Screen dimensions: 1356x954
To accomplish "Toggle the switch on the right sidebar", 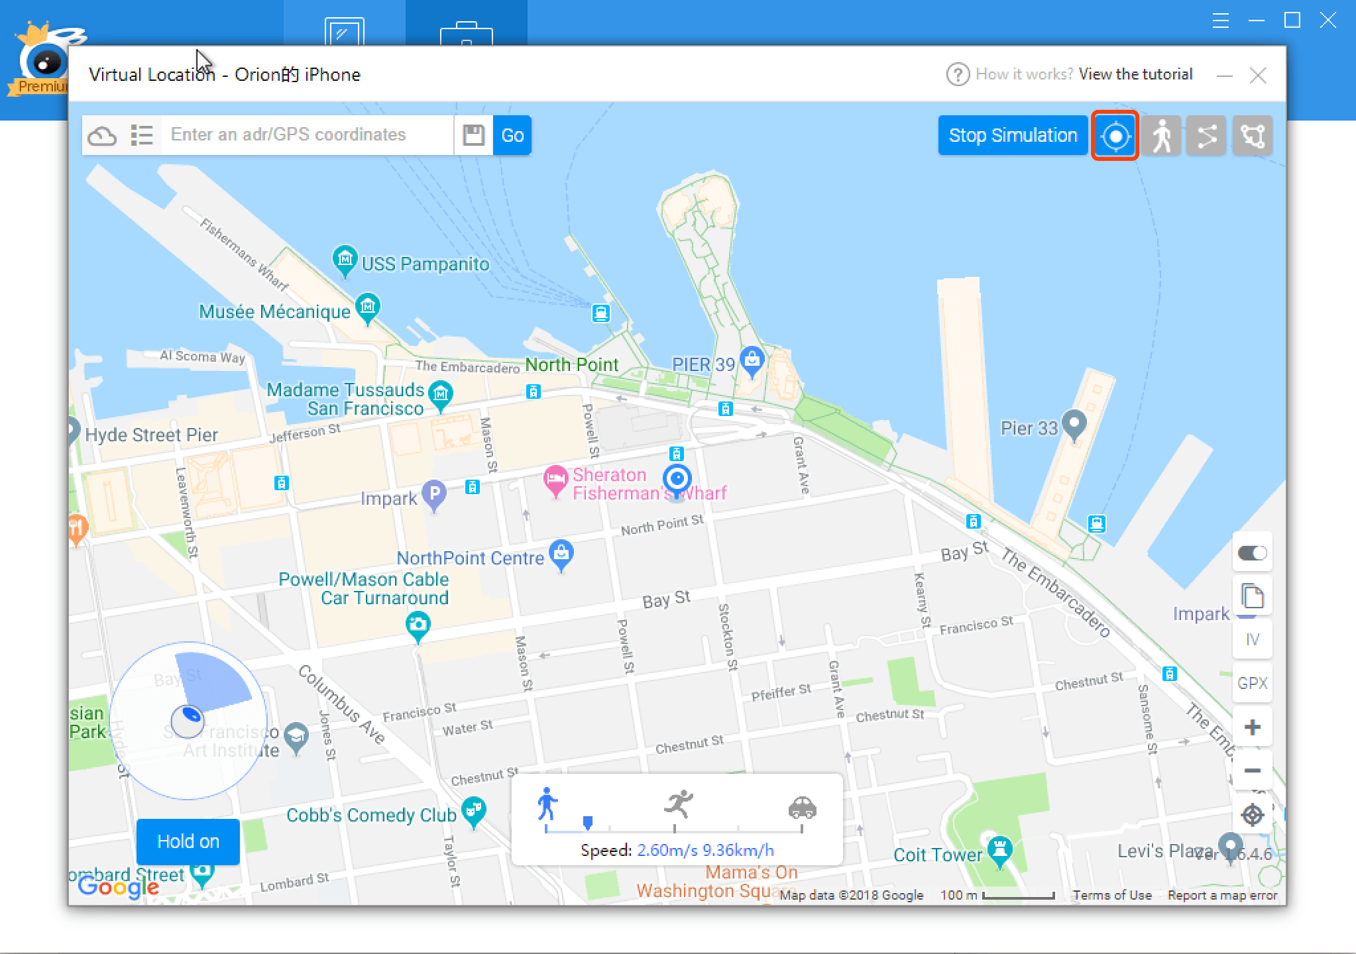I will pyautogui.click(x=1252, y=553).
